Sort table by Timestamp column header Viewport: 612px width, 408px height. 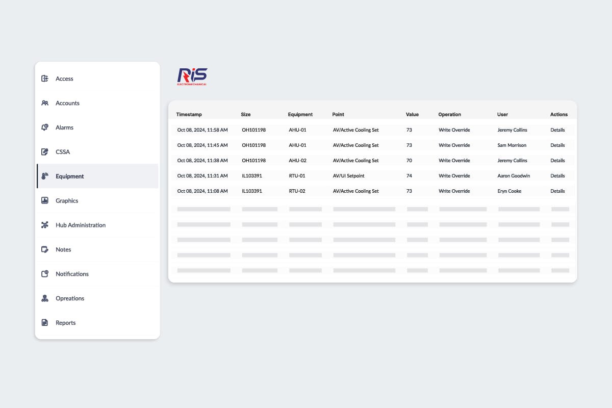[189, 115]
